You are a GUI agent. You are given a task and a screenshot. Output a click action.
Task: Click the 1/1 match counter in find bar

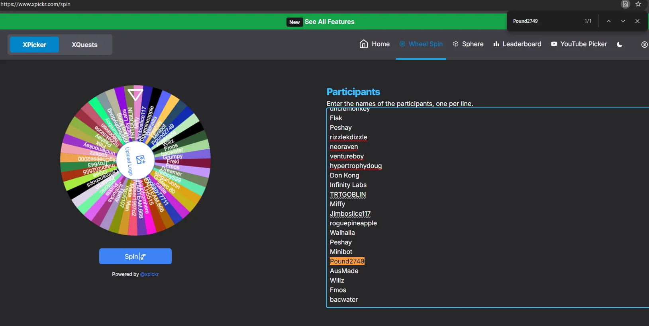tap(588, 21)
